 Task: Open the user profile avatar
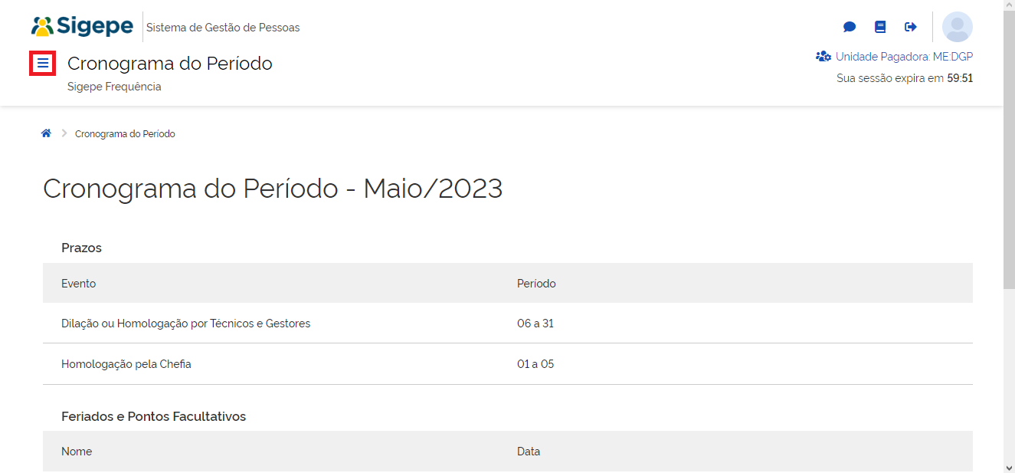click(958, 27)
